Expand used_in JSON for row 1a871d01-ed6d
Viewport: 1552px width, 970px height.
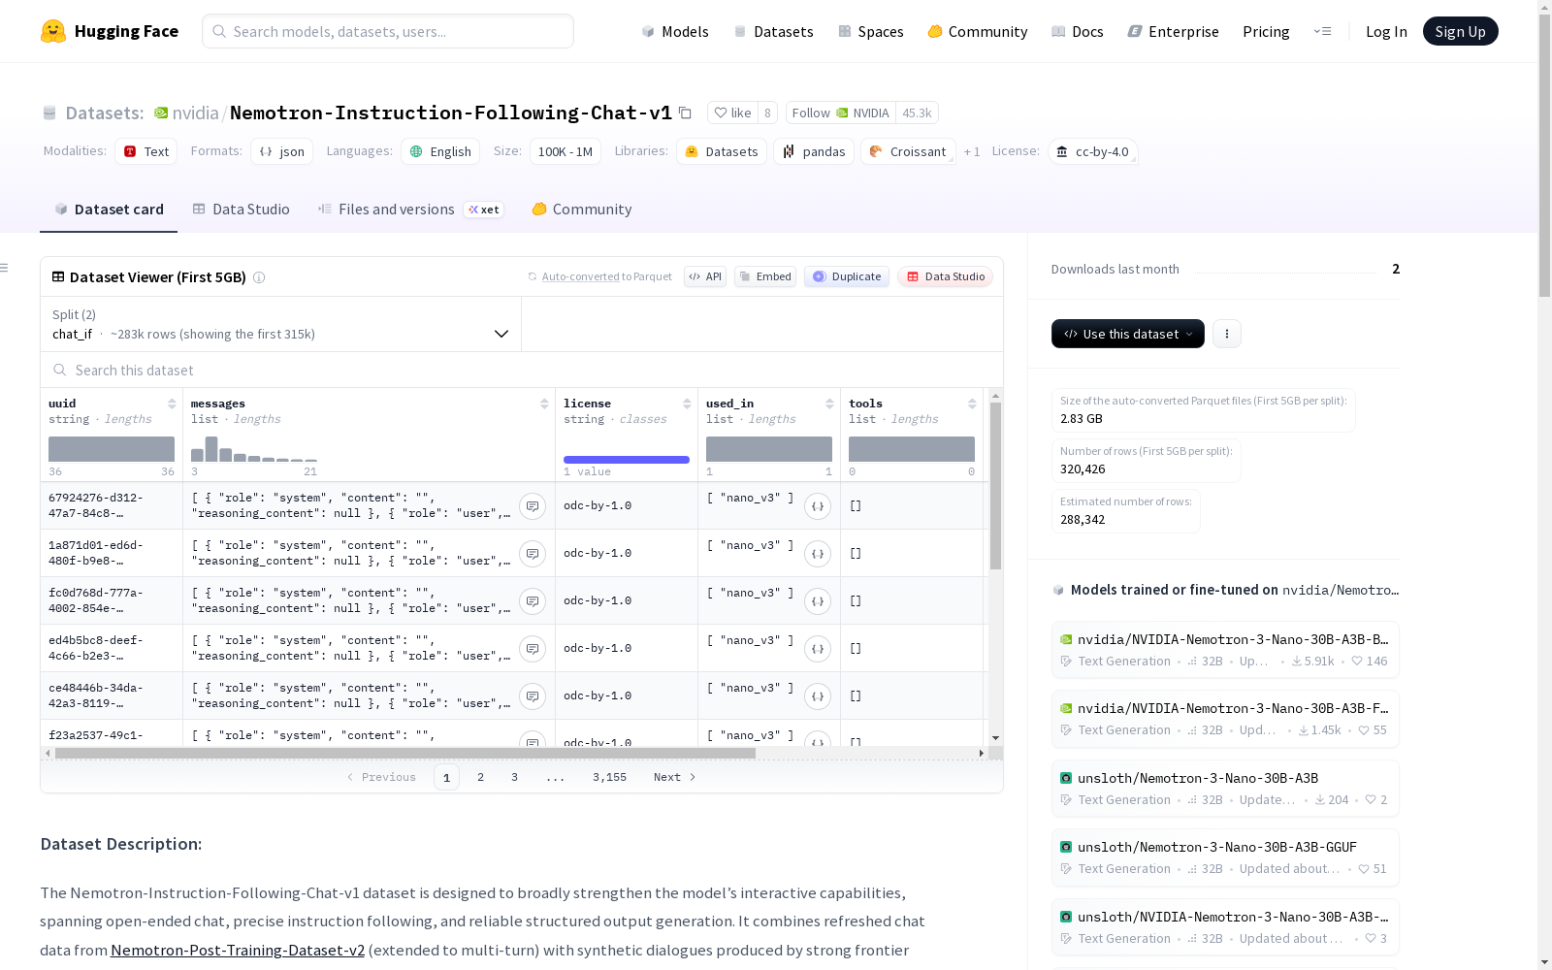[818, 554]
